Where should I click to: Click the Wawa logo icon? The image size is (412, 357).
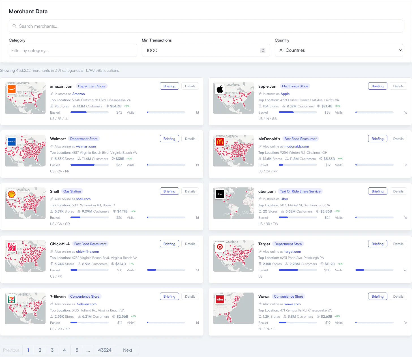coord(220,299)
